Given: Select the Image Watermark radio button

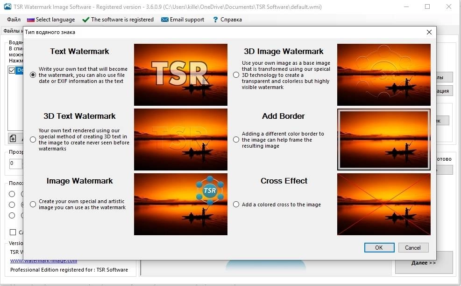Looking at the screenshot, I should click(x=33, y=204).
